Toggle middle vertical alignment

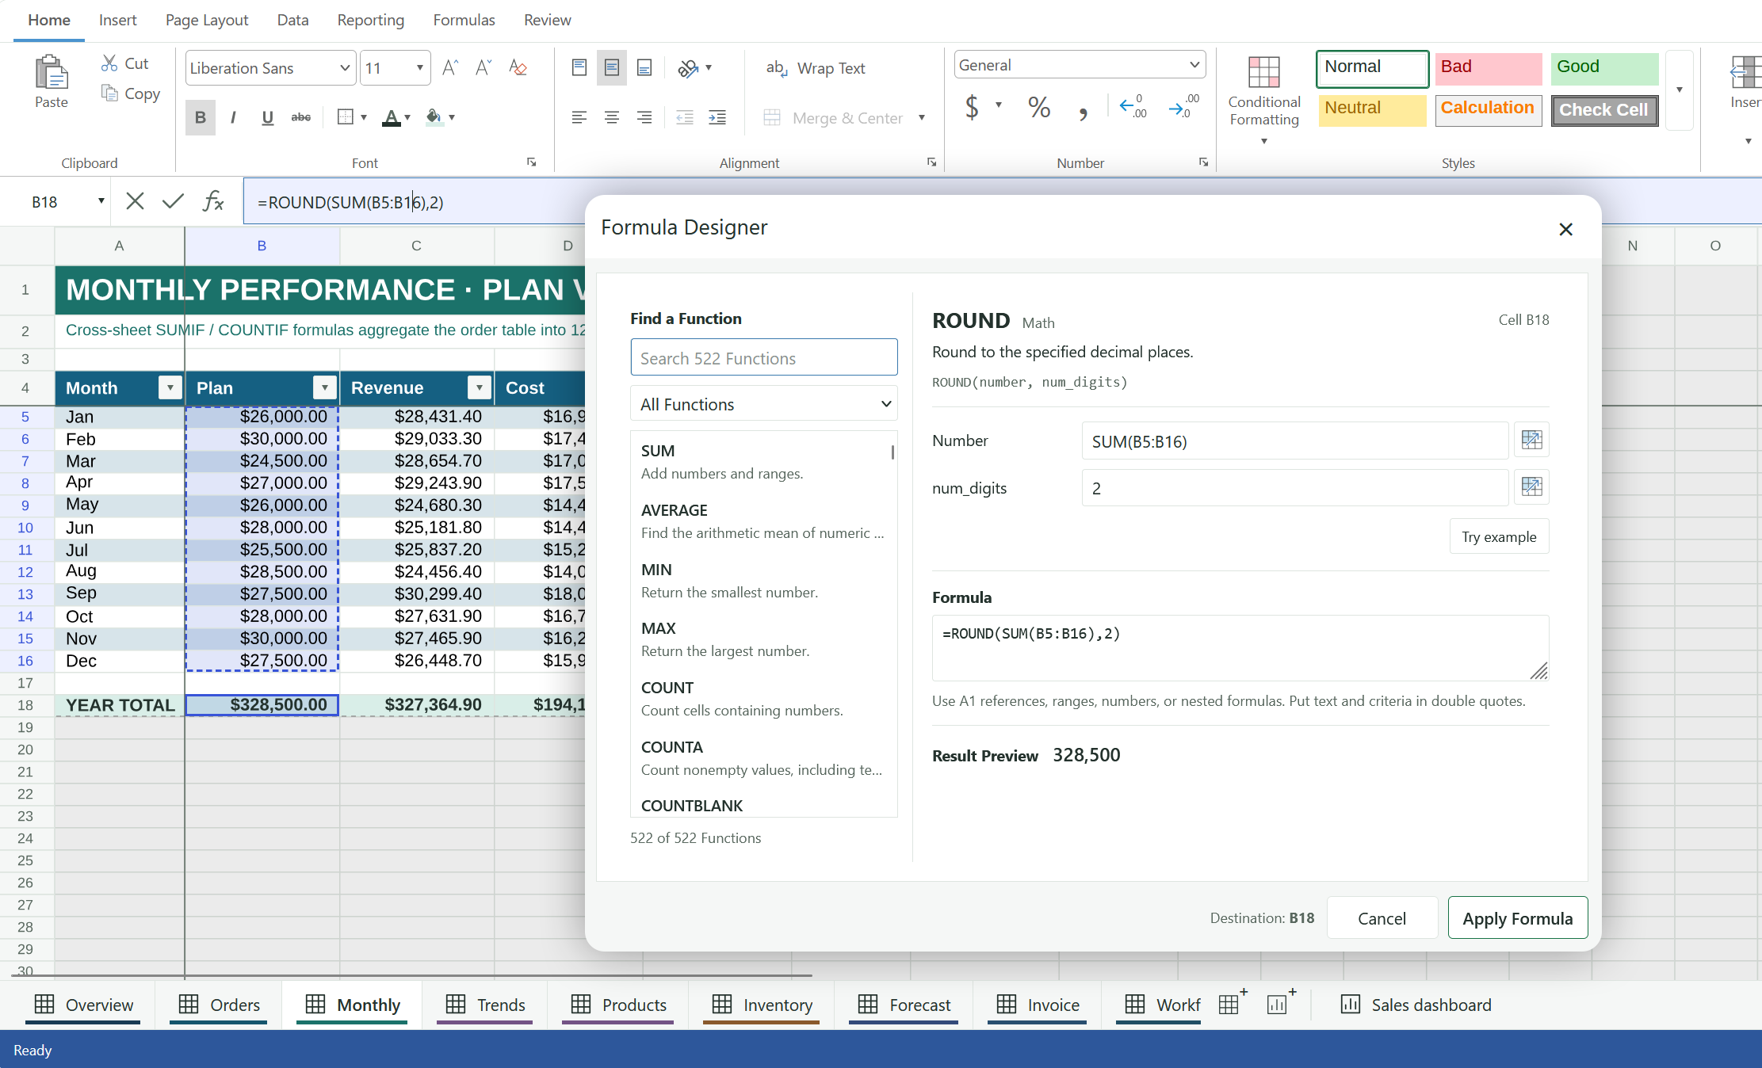click(612, 68)
